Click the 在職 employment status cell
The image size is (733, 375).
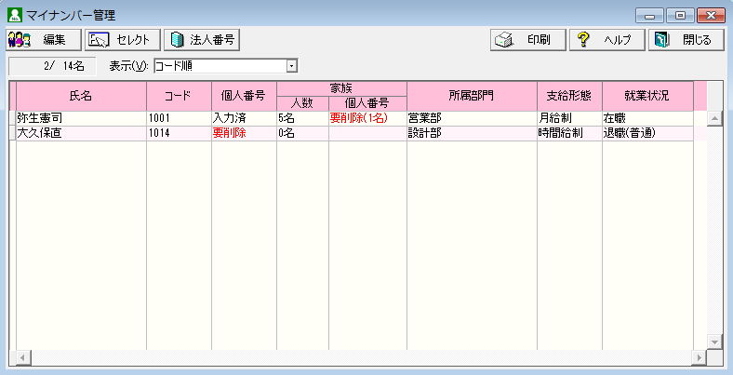[x=647, y=118]
